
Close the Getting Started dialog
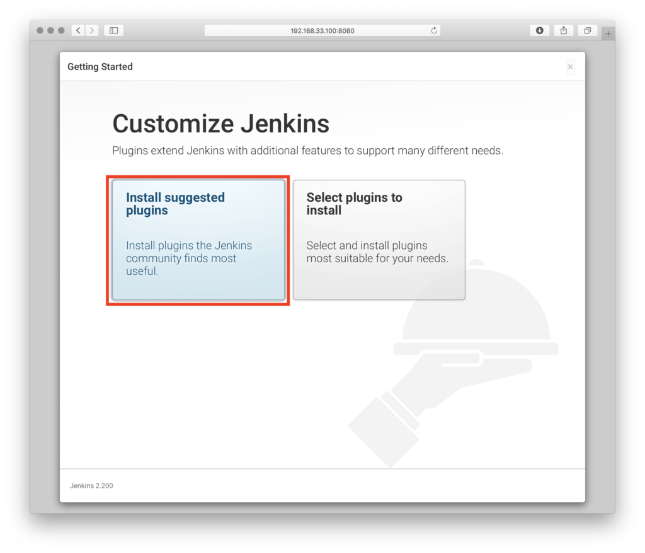[570, 67]
